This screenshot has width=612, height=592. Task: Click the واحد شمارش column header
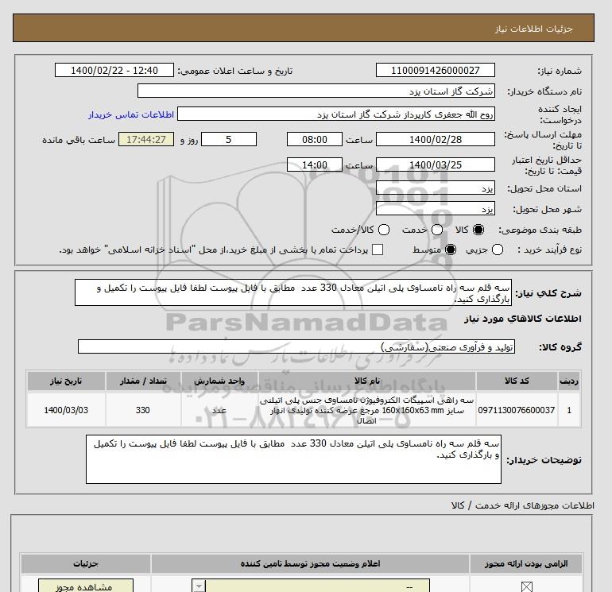[219, 381]
